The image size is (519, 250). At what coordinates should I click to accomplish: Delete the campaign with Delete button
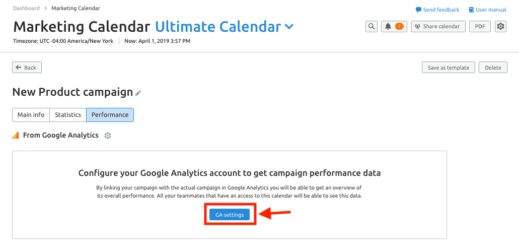[493, 68]
